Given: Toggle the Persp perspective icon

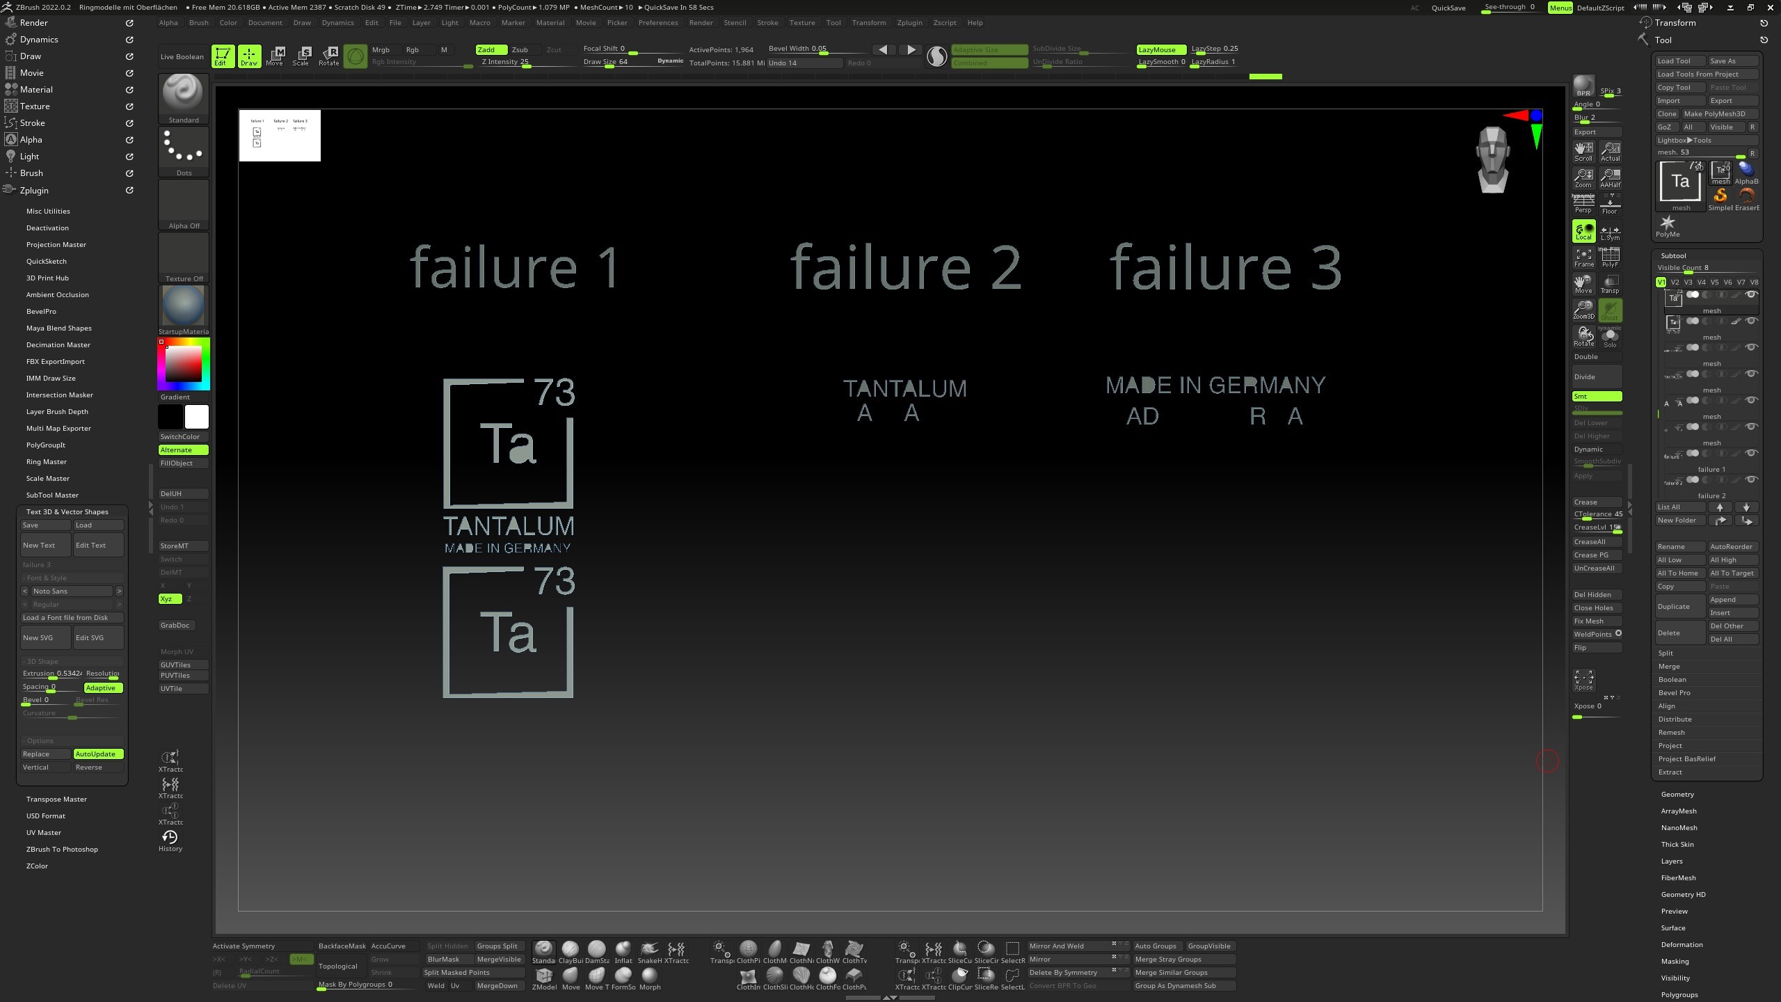Looking at the screenshot, I should pos(1583,203).
